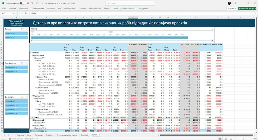Toggle multi-select on the Проєкт slicer

(x=22, y=29)
